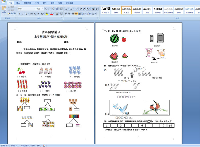Expand the Font dialog launcher

(62, 18)
